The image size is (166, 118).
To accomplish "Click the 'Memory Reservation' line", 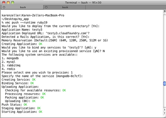I will [55, 40].
